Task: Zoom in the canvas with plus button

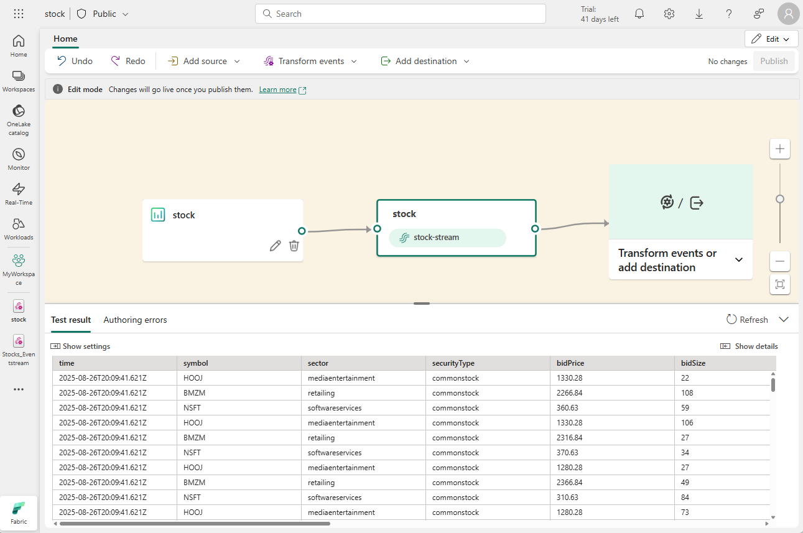Action: tap(779, 149)
